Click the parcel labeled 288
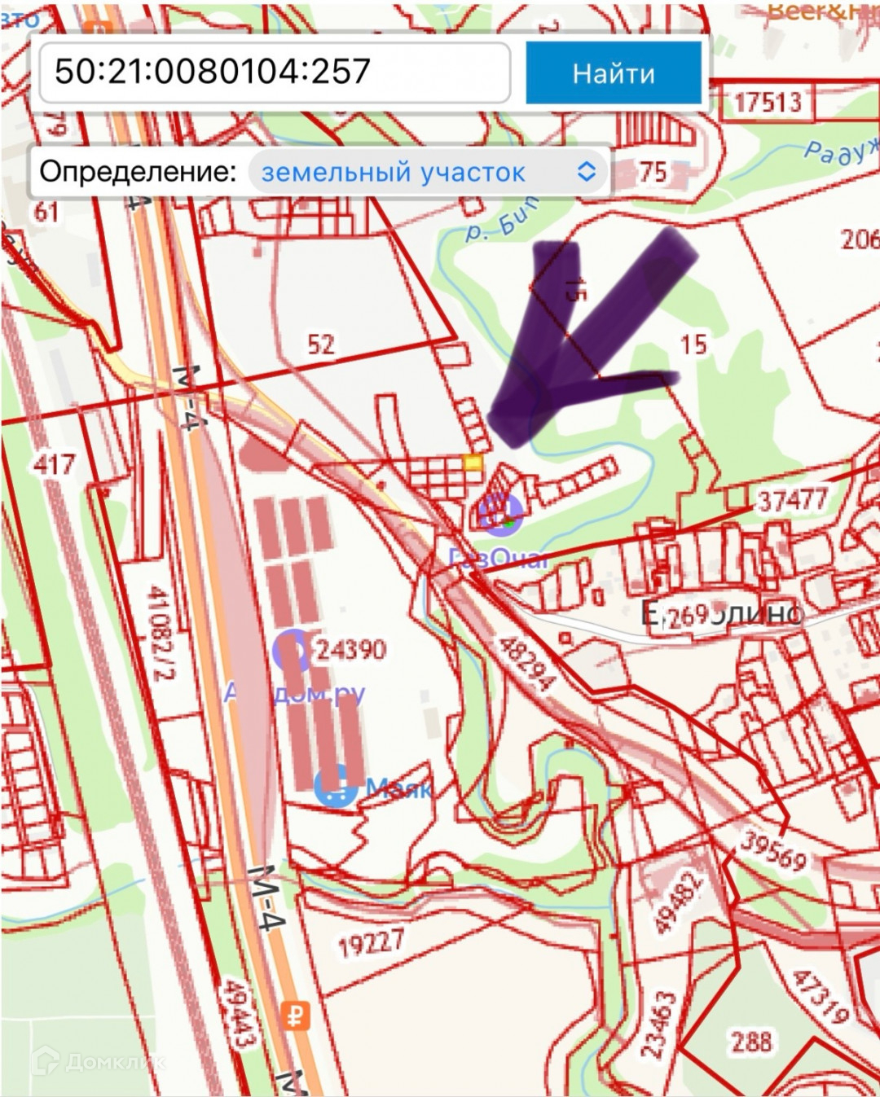 [x=750, y=1042]
